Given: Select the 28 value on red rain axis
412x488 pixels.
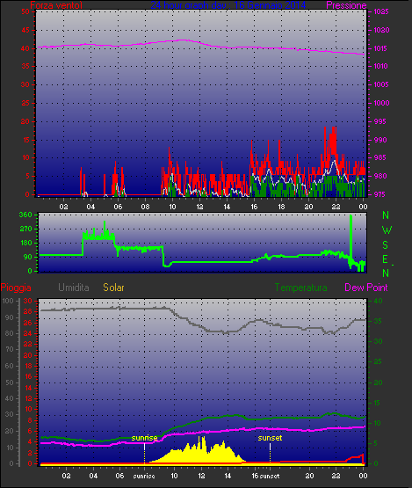Looking at the screenshot, I should (x=28, y=311).
